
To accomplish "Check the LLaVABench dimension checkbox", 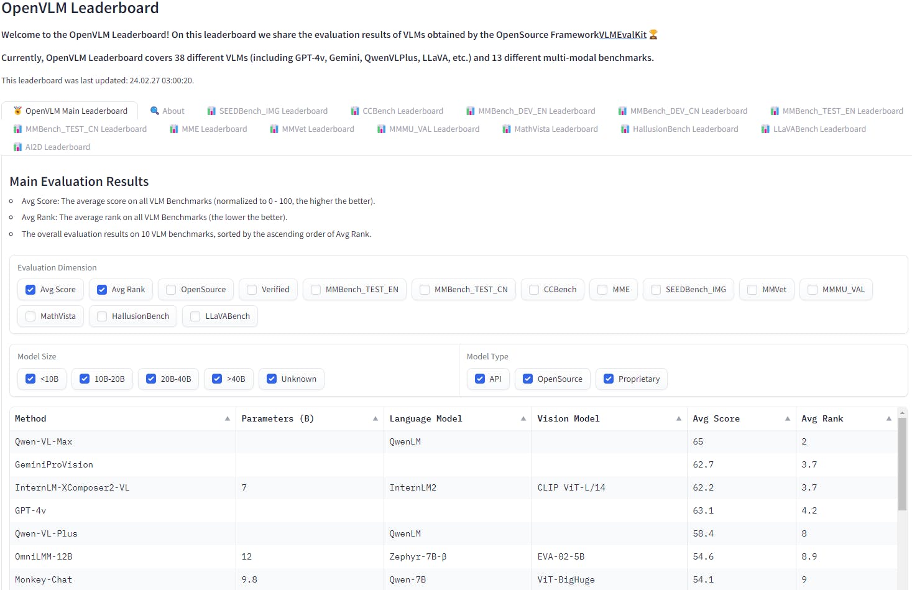I will [x=195, y=316].
